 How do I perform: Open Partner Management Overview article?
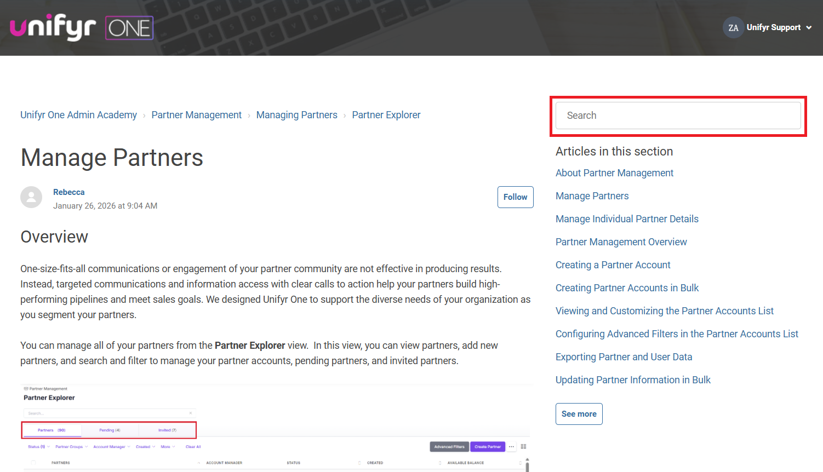point(621,242)
